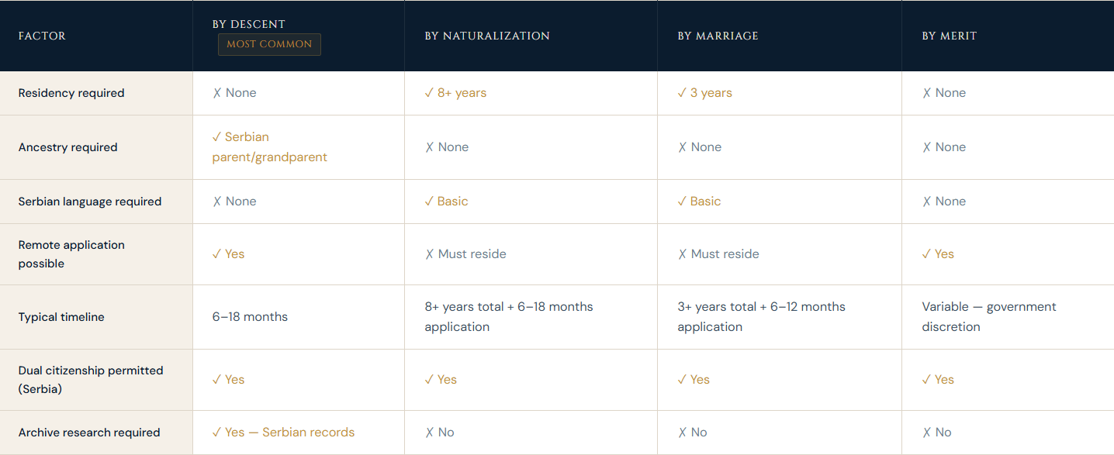The width and height of the screenshot is (1114, 455).
Task: Click the Factor column header
Action: pos(42,36)
